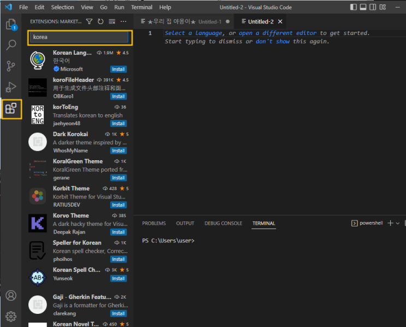The image size is (406, 327).
Task: Click 'open a different editor' link
Action: [x=277, y=33]
